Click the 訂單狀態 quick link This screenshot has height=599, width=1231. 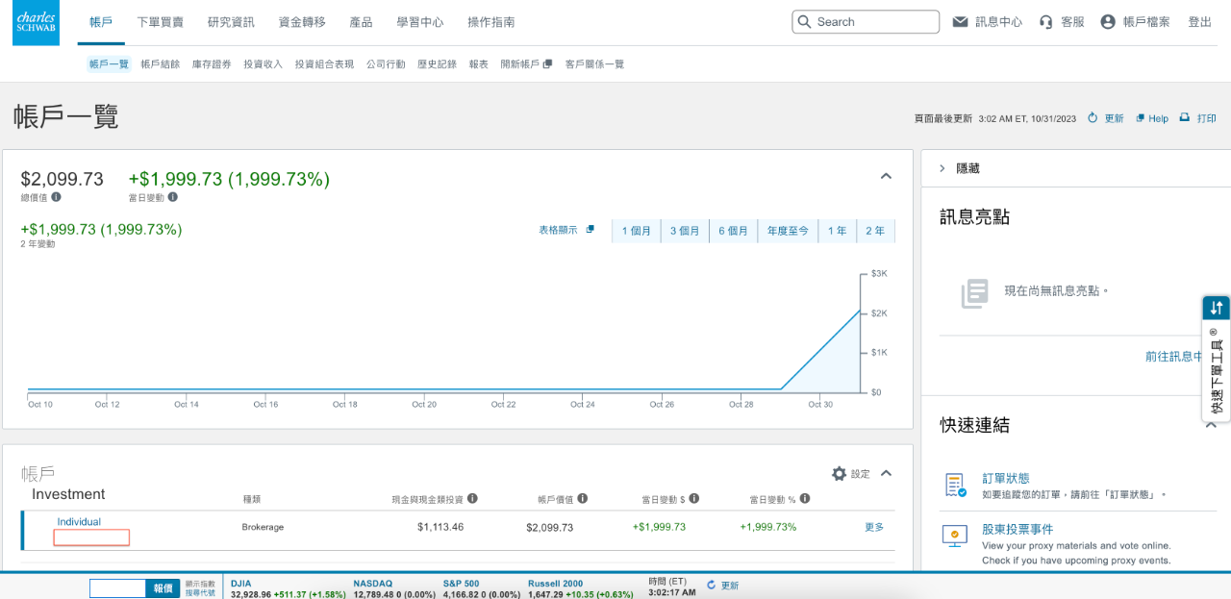[x=1006, y=478]
